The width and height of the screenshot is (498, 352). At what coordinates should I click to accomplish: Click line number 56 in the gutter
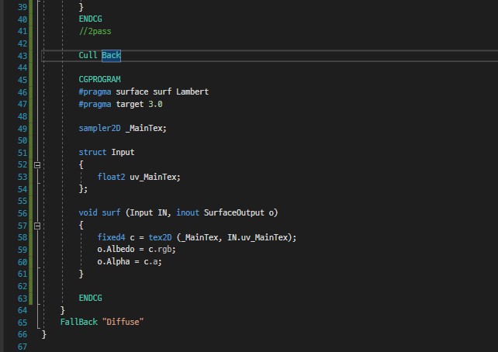pos(22,213)
